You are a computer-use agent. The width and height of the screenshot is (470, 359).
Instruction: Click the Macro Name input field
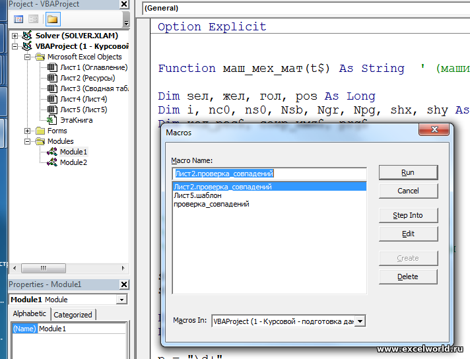pyautogui.click(x=268, y=174)
